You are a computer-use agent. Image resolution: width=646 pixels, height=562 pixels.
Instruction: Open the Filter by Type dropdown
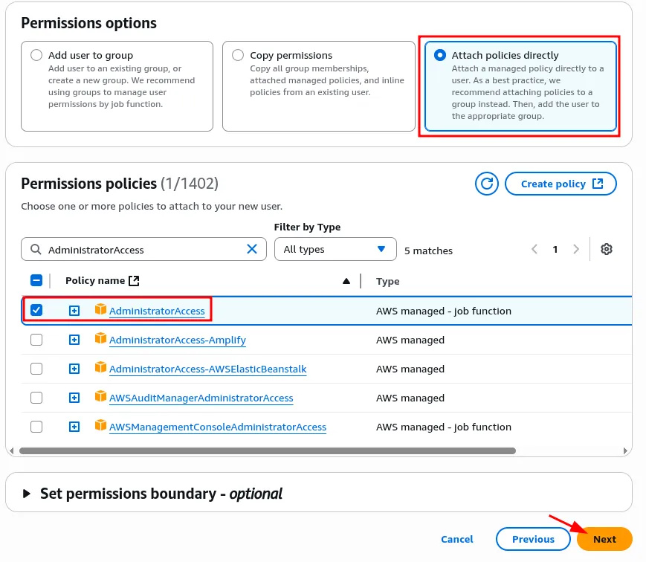[x=335, y=249]
